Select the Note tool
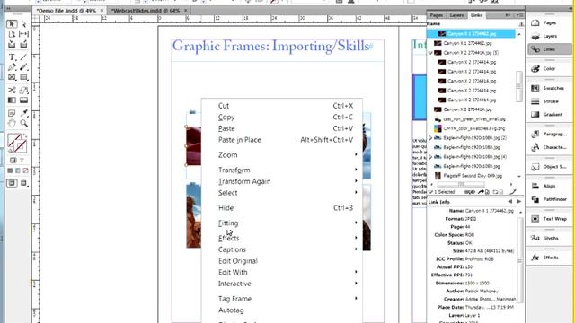This screenshot has height=323, width=575. (x=12, y=113)
